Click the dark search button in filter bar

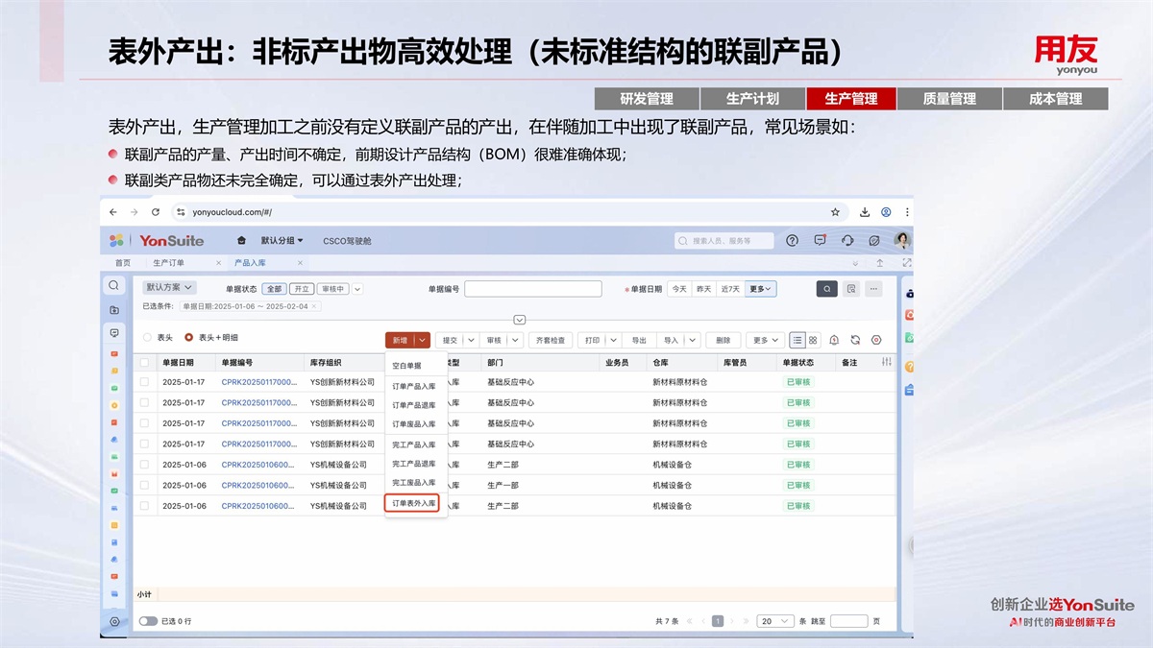pyautogui.click(x=826, y=288)
